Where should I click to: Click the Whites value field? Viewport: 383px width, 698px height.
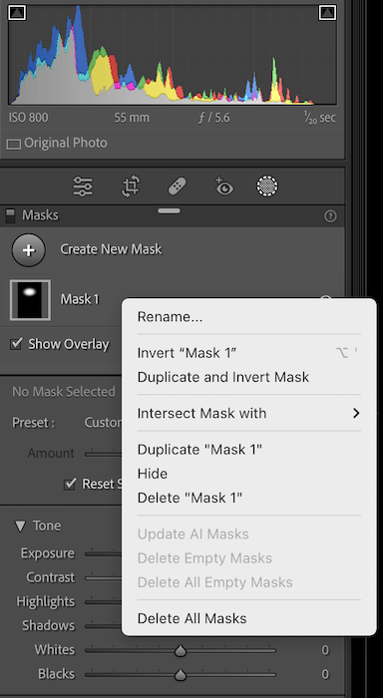325,650
